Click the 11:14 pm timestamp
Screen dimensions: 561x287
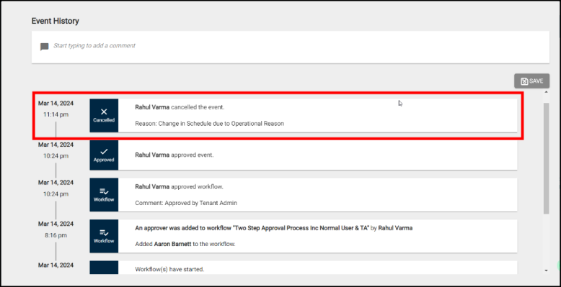(x=56, y=114)
